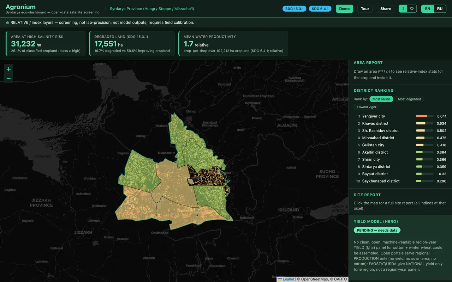Screen dimensions: 452x282
Task: Zoom in on the map
Action: click(x=8, y=69)
